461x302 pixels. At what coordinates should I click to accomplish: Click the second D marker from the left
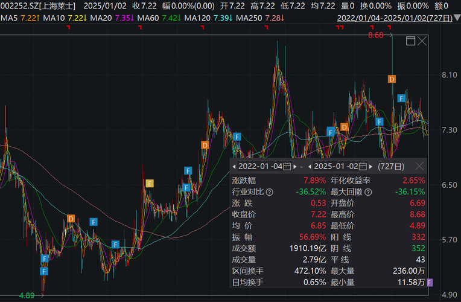point(205,145)
